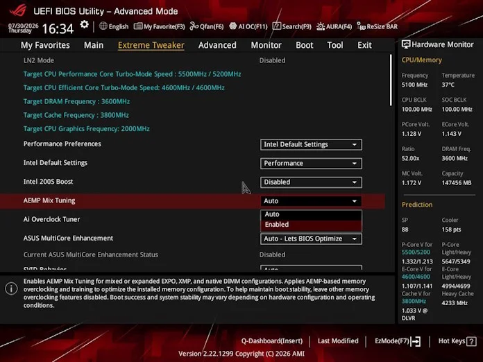Open Q-Dashboard(Insert)

pyautogui.click(x=272, y=341)
